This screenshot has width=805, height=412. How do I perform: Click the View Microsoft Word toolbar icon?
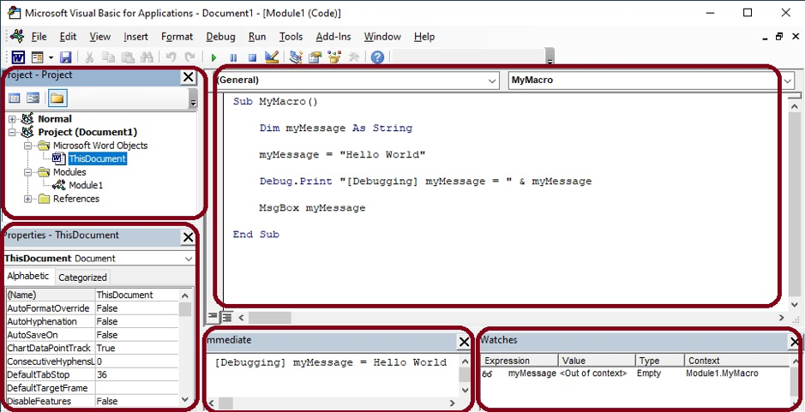point(19,57)
